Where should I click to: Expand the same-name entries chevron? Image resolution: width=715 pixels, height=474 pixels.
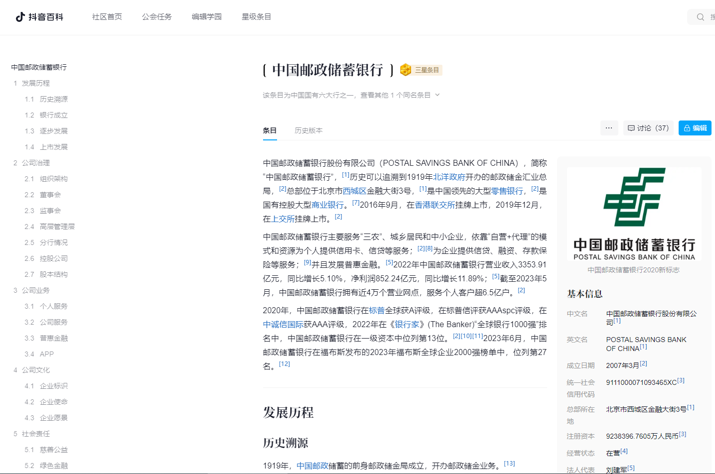pyautogui.click(x=437, y=95)
